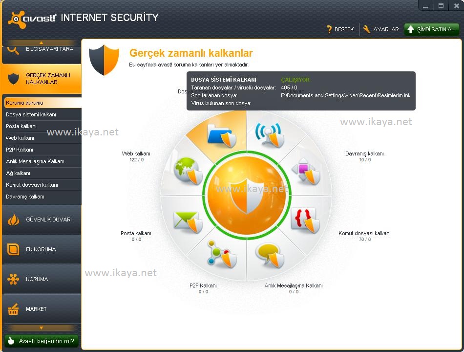Click the '10 / 0' behavior shield count
The width and height of the screenshot is (464, 352).
pos(364,160)
